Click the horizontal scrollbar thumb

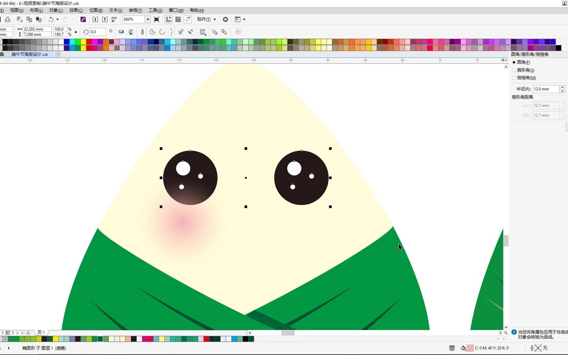click(288, 333)
